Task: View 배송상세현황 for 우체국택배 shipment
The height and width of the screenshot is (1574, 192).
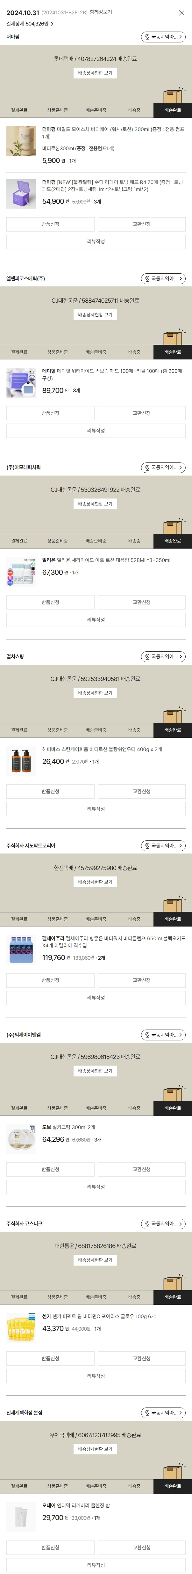Action: pyautogui.click(x=95, y=1449)
